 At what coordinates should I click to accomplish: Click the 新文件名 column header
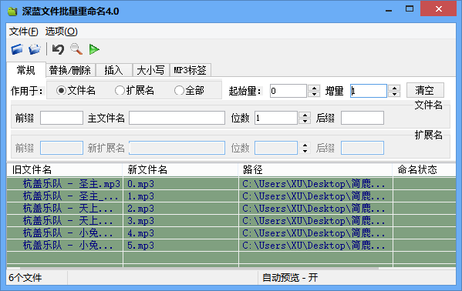(180, 170)
